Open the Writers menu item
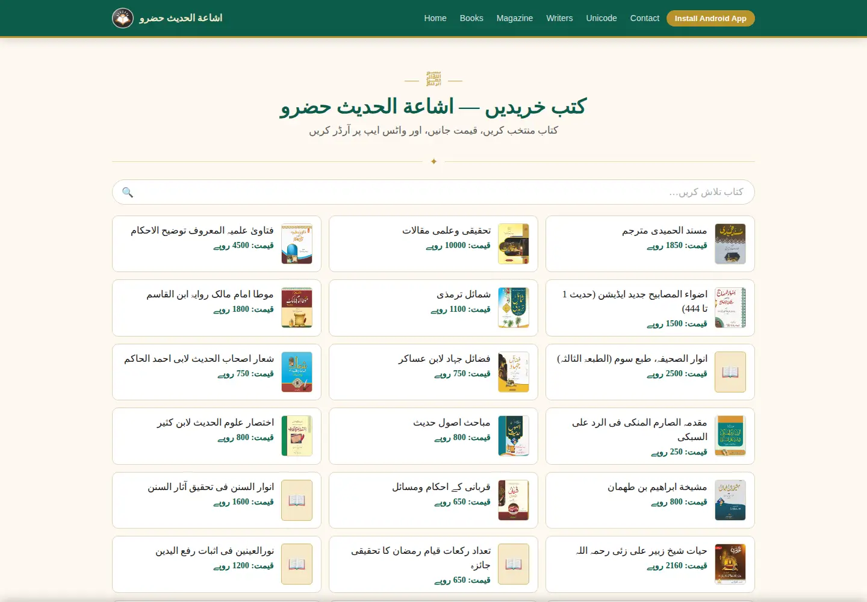Image resolution: width=867 pixels, height=602 pixels. [x=559, y=18]
